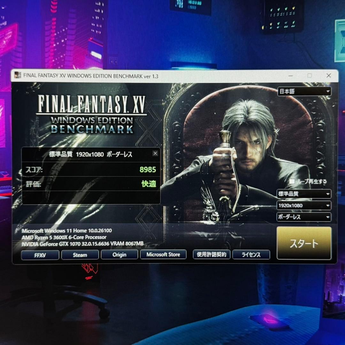Open the FFXV link button
345x345 pixels.
coord(40,255)
